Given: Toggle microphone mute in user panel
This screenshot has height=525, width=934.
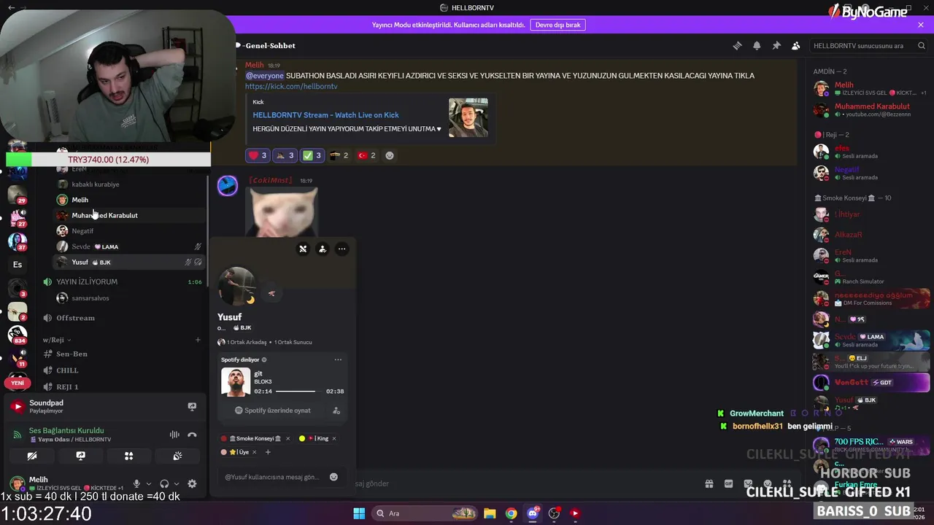Looking at the screenshot, I should coord(136,483).
